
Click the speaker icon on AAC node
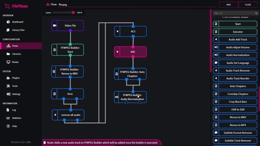[117, 52]
